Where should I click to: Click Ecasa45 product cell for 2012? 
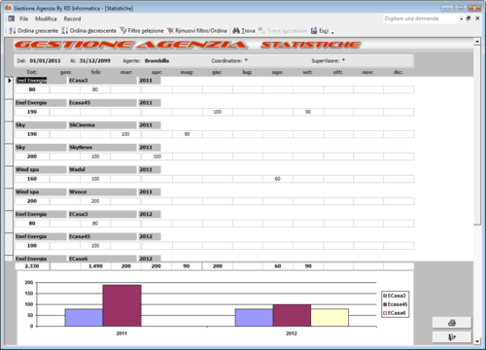[102, 236]
